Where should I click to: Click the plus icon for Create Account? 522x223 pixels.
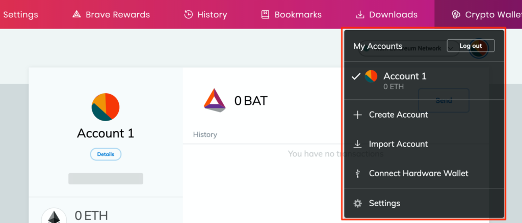coord(357,115)
